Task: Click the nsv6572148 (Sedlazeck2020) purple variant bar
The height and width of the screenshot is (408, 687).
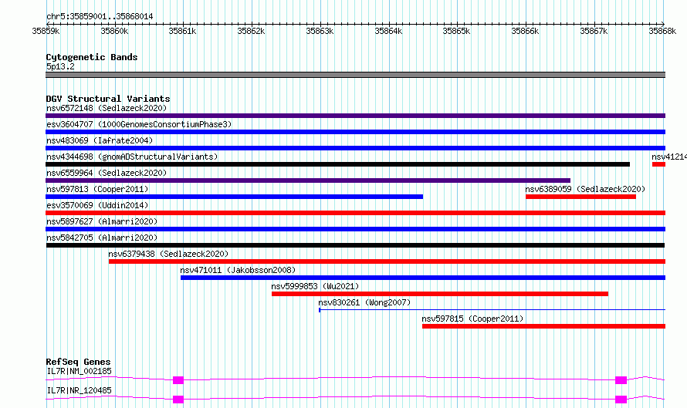Action: pos(355,116)
